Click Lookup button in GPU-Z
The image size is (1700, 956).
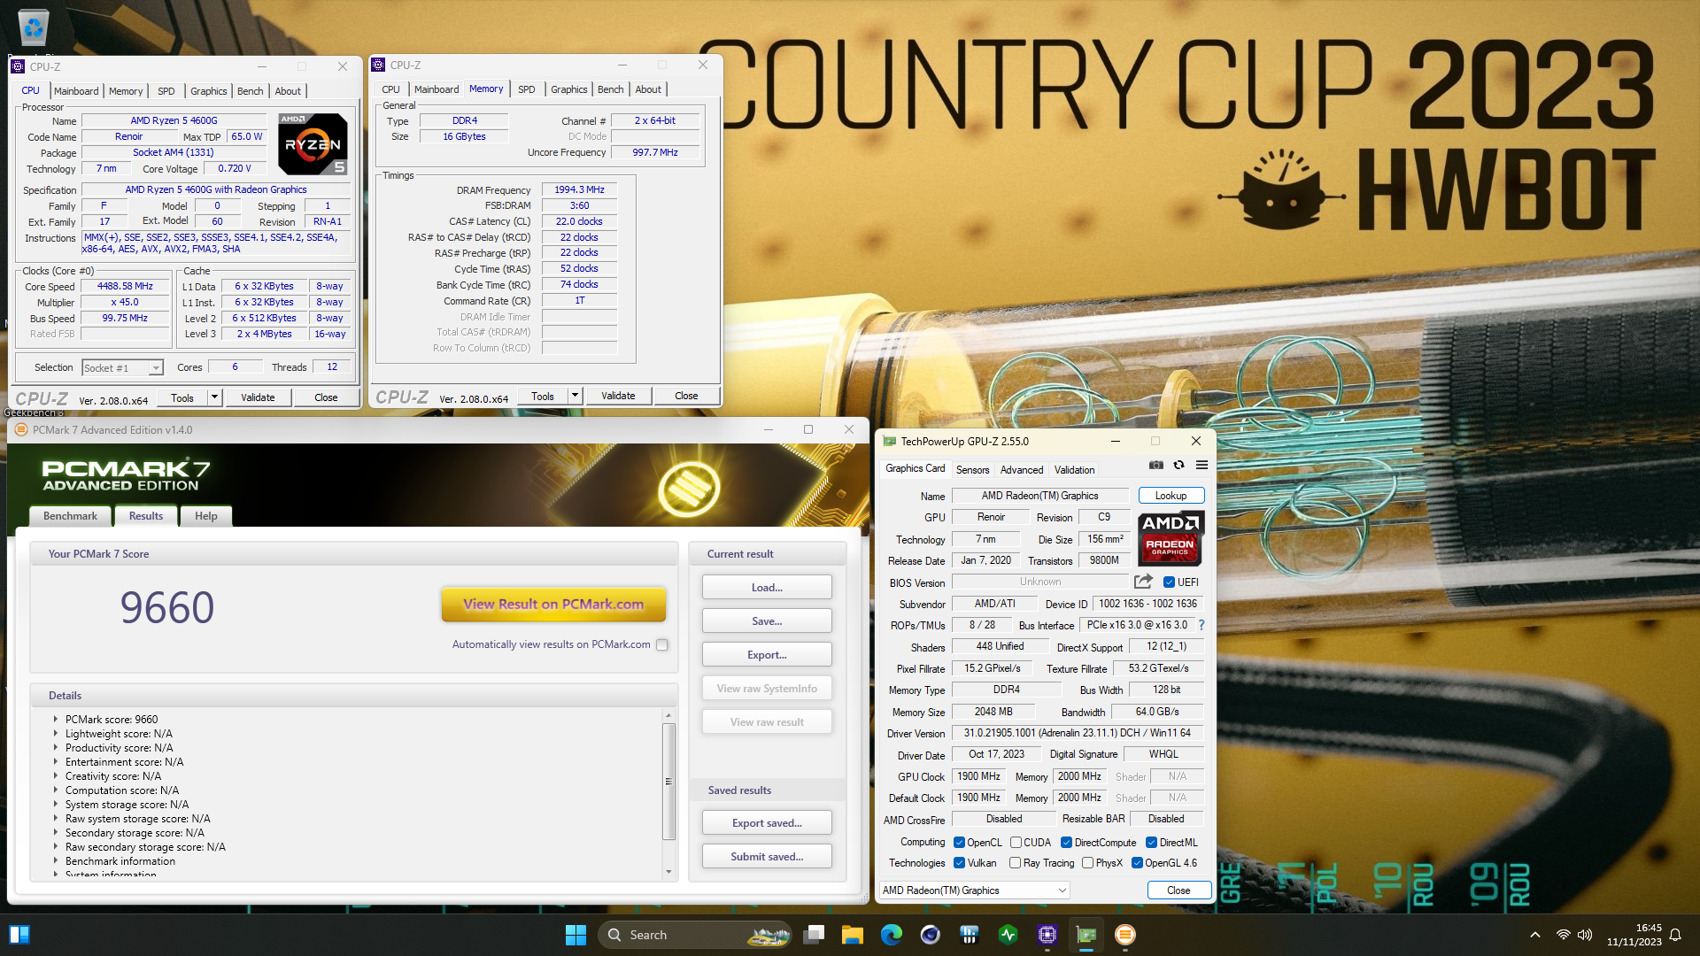pyautogui.click(x=1171, y=496)
